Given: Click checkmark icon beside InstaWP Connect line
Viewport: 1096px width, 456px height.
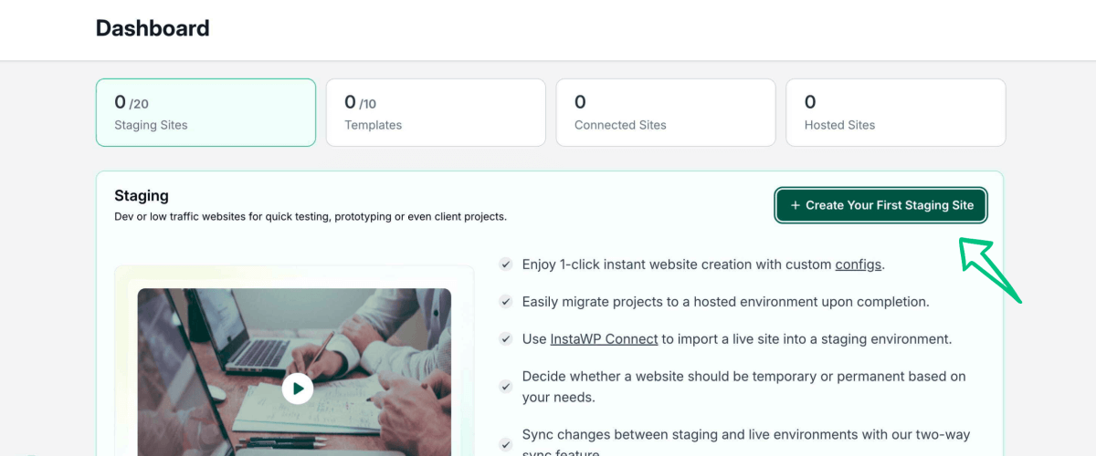Looking at the screenshot, I should tap(505, 339).
